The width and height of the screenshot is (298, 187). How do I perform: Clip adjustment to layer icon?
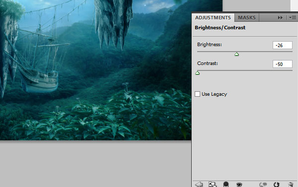click(226, 184)
